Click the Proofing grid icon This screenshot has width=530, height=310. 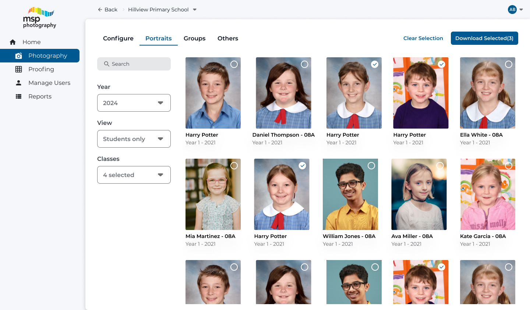click(19, 69)
